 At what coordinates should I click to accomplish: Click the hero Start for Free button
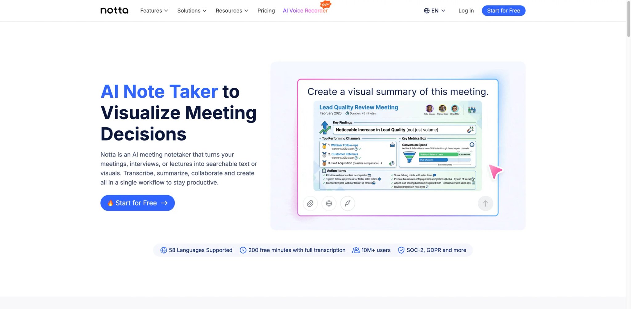click(137, 203)
